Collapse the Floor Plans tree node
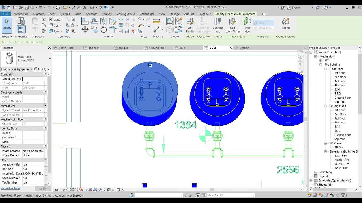Screen dimensions: 362x203 click(x=326, y=69)
